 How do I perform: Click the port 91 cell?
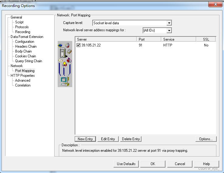141,45
